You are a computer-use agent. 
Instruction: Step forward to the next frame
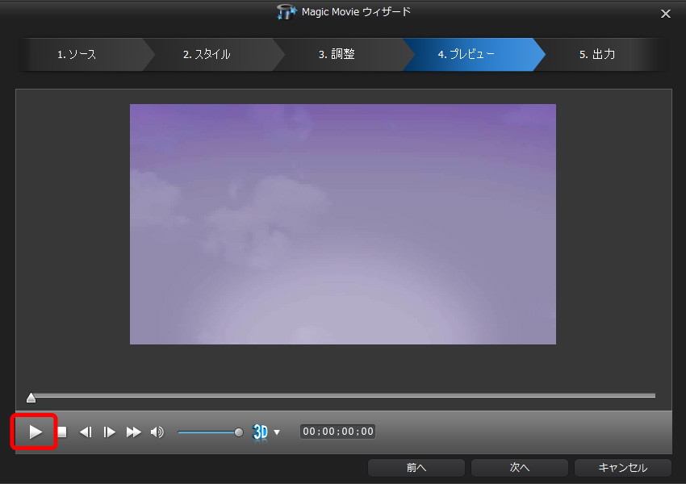click(x=109, y=432)
